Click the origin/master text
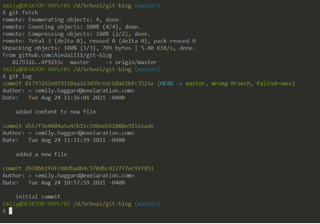The height and width of the screenshot is (224, 320). pyautogui.click(x=136, y=62)
